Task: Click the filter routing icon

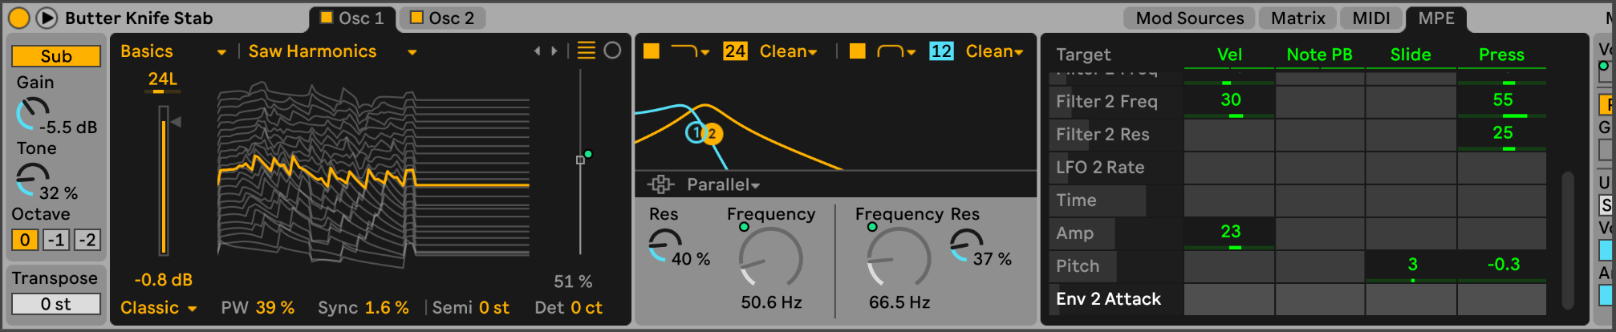Action: 660,184
